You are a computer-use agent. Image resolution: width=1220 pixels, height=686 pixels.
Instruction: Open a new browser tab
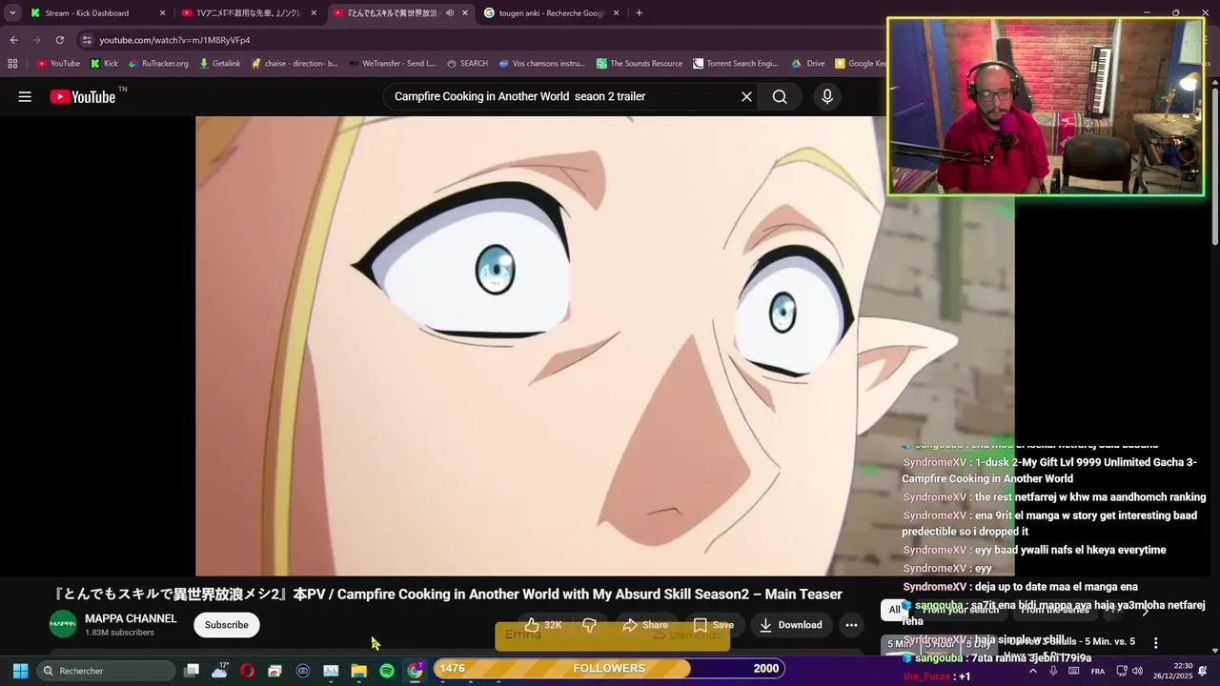639,13
